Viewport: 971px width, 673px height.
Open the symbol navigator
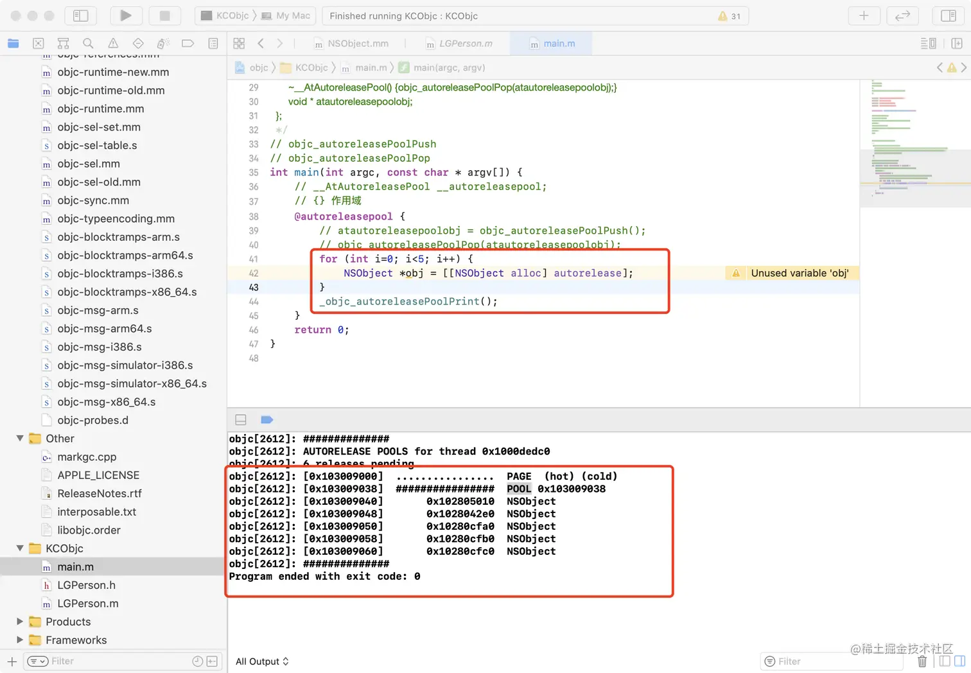(63, 44)
